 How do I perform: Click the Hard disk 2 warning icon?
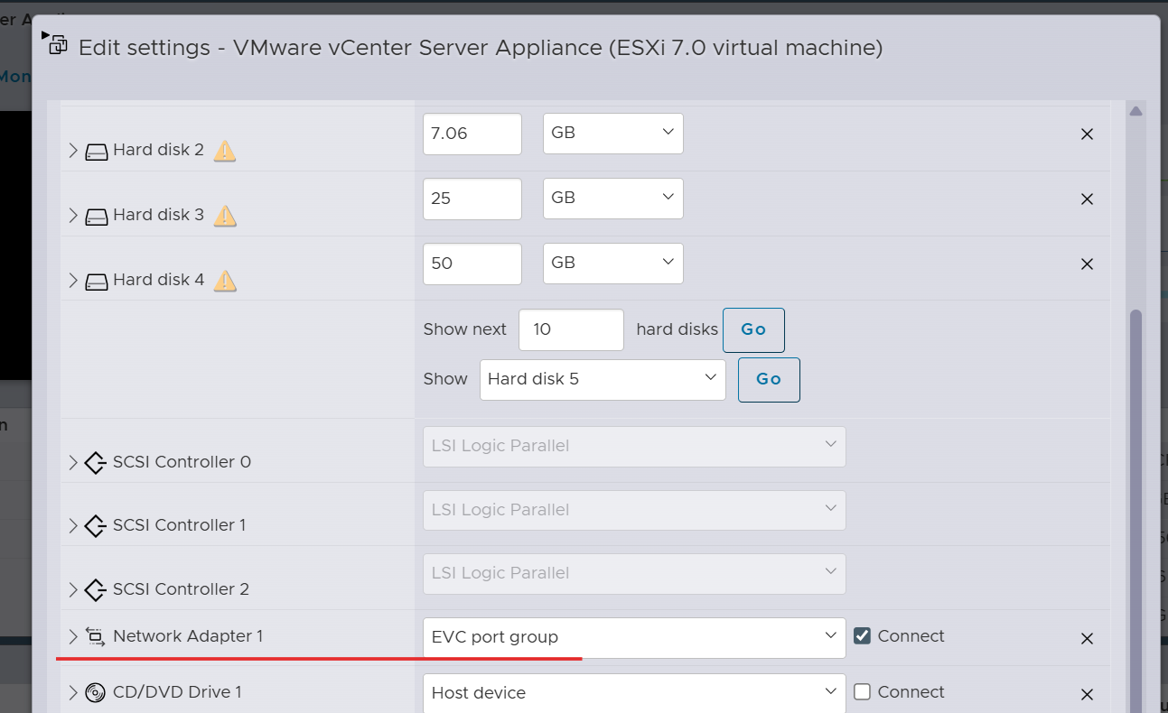click(225, 151)
